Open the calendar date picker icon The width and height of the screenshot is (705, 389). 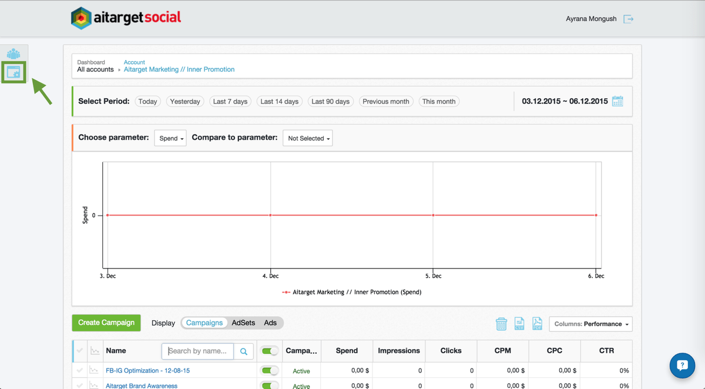coord(617,101)
